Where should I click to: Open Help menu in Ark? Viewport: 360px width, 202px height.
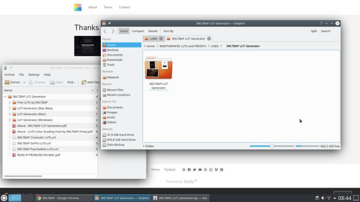tap(47, 74)
